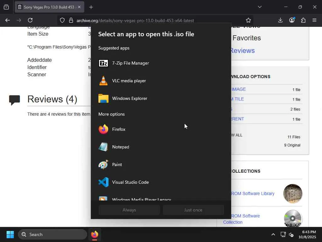
Task: Expand the list all tabs chevron
Action: click(x=260, y=7)
